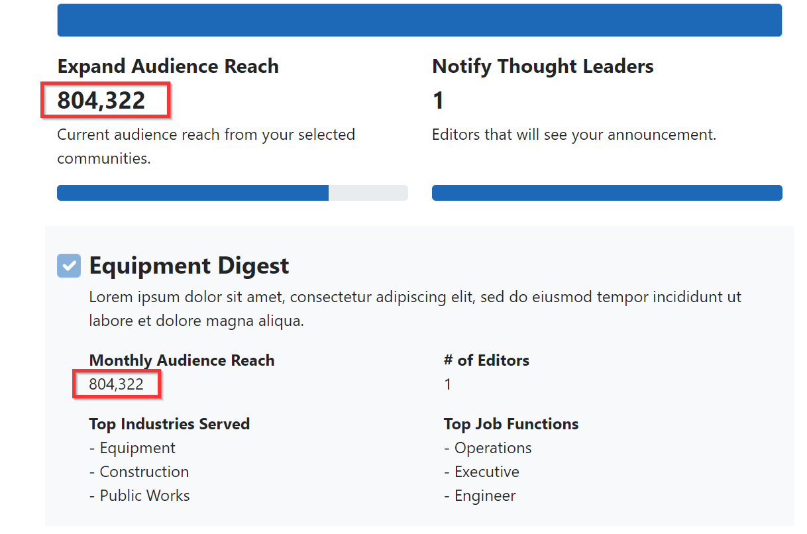
Task: Click the Top Industries Served heading
Action: click(x=169, y=424)
